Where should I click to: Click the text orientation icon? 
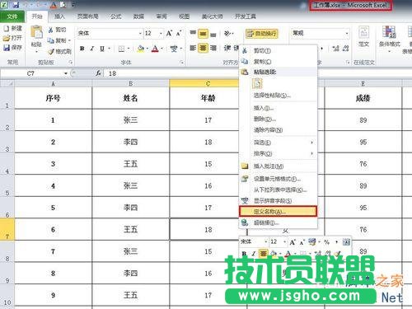coord(227,34)
